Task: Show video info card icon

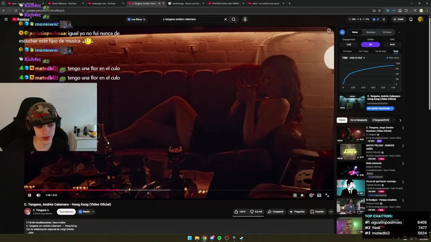Action: point(329,31)
